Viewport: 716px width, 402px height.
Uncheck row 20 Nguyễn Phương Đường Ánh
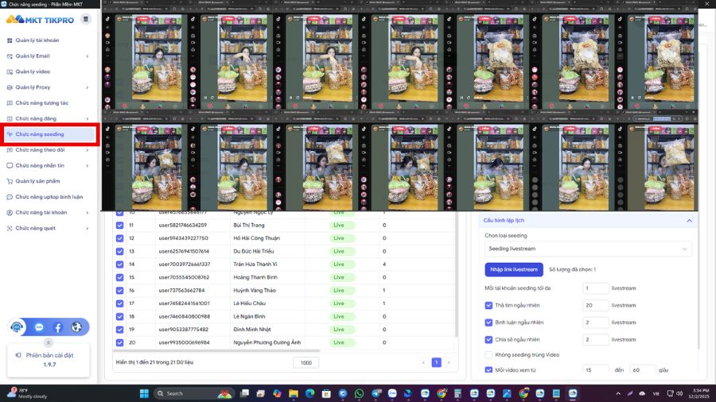click(x=119, y=342)
